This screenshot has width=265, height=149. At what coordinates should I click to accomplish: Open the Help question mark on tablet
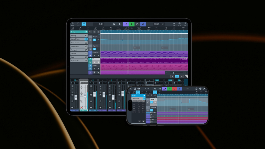[185, 24]
